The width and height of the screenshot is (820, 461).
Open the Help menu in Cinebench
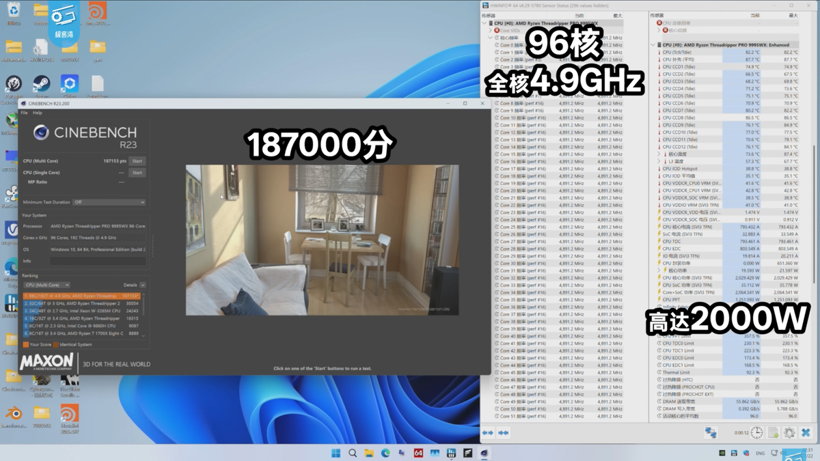38,113
